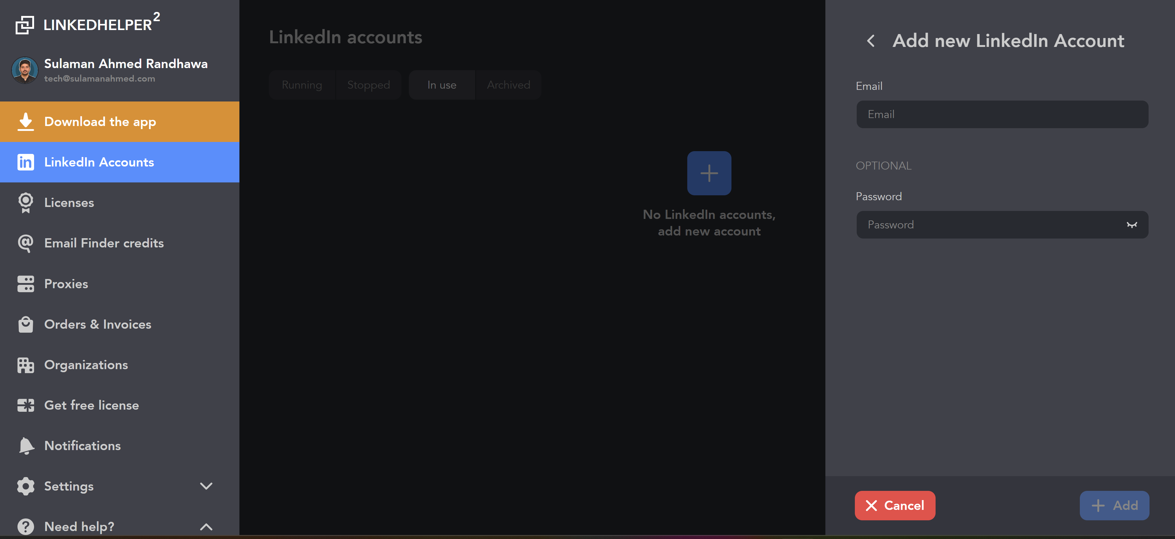This screenshot has height=539, width=1175.
Task: Click the Download the app button
Action: coord(119,122)
